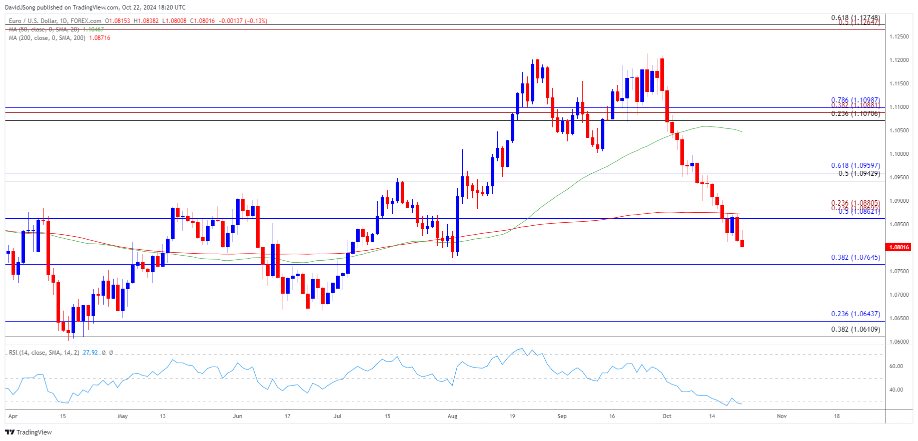This screenshot has width=918, height=441.
Task: Click the 0.786 (1.10987) Fibonacci label
Action: coord(855,100)
